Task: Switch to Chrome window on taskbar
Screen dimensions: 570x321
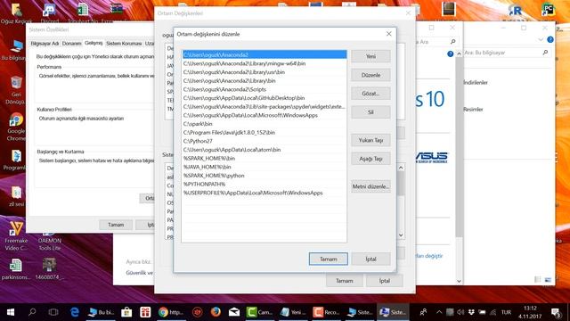Action: click(x=171, y=312)
